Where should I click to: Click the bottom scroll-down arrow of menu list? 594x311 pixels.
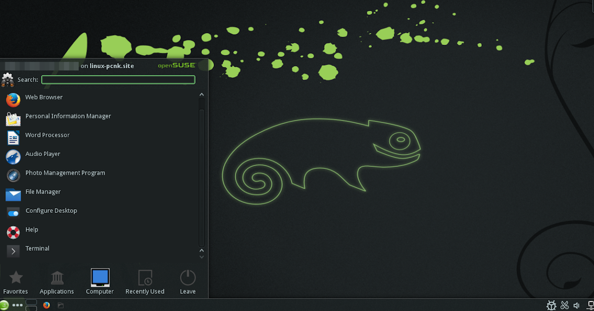tap(201, 257)
